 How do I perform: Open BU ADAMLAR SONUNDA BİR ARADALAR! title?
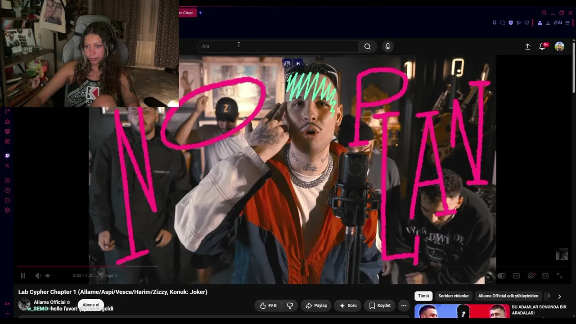(x=539, y=310)
